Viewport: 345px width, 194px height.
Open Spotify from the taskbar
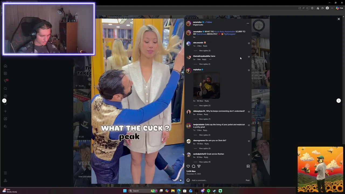point(208,191)
